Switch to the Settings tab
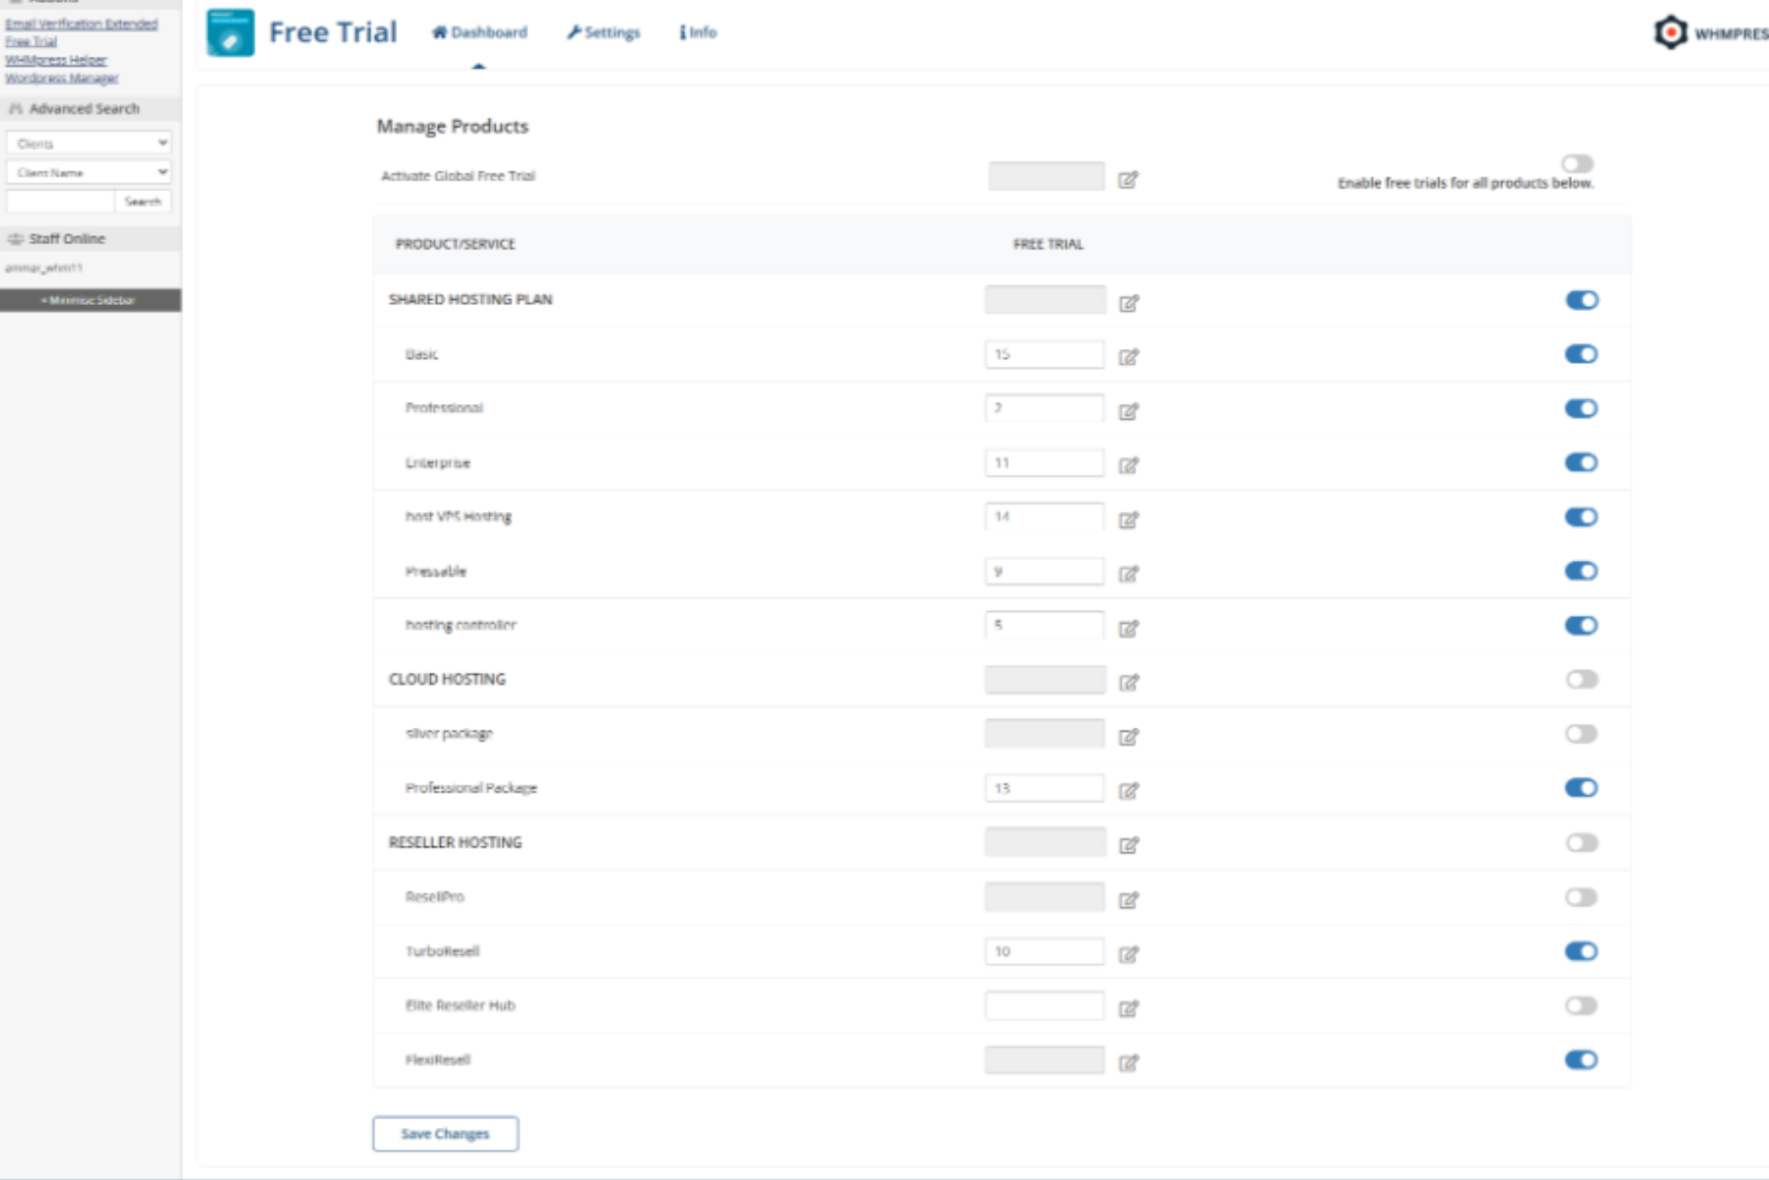The image size is (1769, 1180). [x=603, y=32]
